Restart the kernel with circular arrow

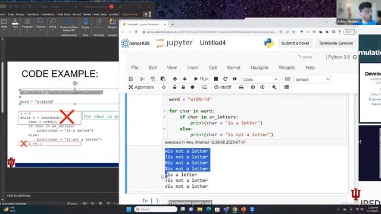click(225, 79)
